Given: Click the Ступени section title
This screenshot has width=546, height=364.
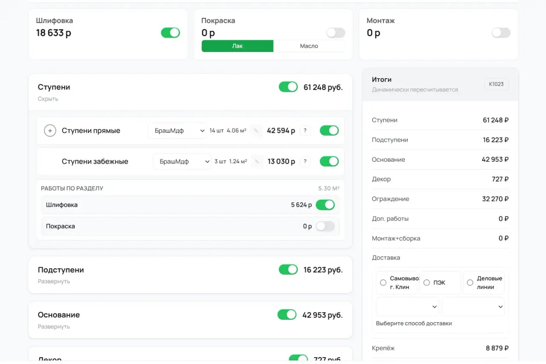Looking at the screenshot, I should pos(54,87).
